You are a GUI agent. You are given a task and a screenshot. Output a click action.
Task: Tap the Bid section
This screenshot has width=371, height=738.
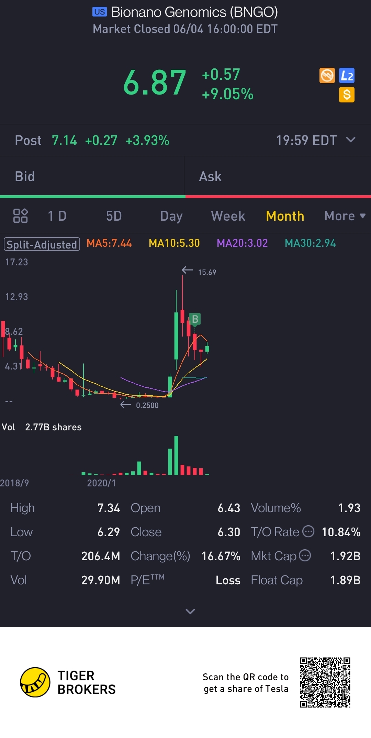tap(92, 176)
